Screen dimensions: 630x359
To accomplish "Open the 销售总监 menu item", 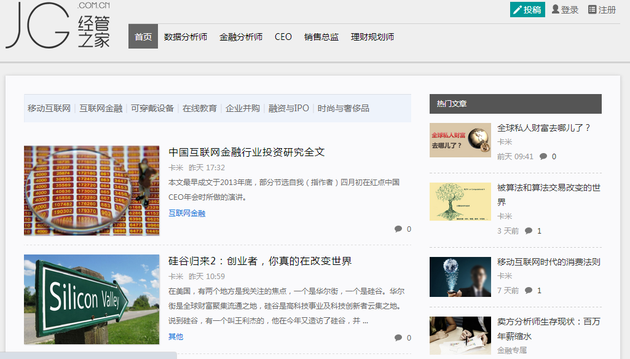I will (321, 37).
